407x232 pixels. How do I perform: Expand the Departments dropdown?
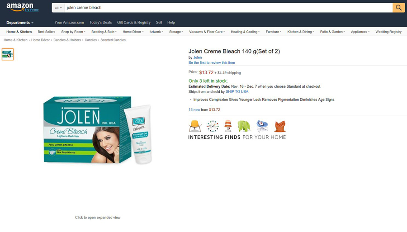coord(20,23)
